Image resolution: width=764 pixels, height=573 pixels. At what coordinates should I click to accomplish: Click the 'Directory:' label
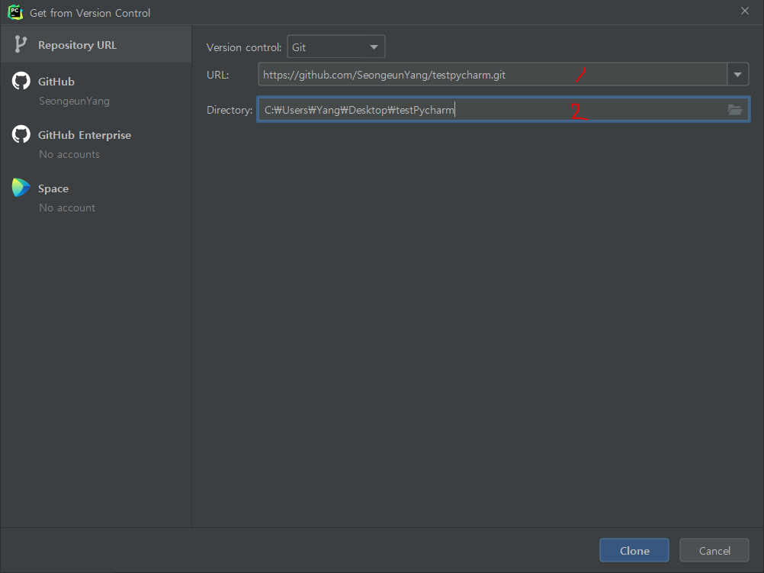tap(230, 110)
